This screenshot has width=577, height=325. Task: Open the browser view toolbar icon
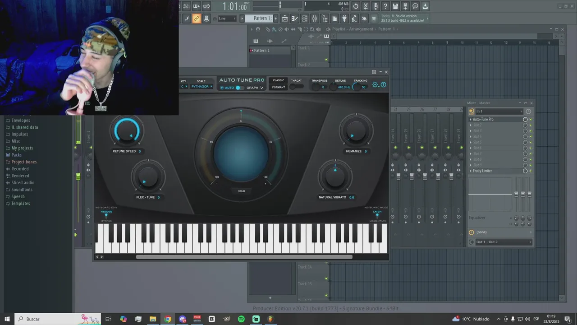(x=325, y=19)
